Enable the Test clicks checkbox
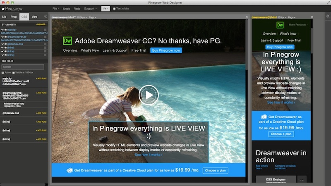Image resolution: width=331 pixels, height=186 pixels. (x=114, y=9)
